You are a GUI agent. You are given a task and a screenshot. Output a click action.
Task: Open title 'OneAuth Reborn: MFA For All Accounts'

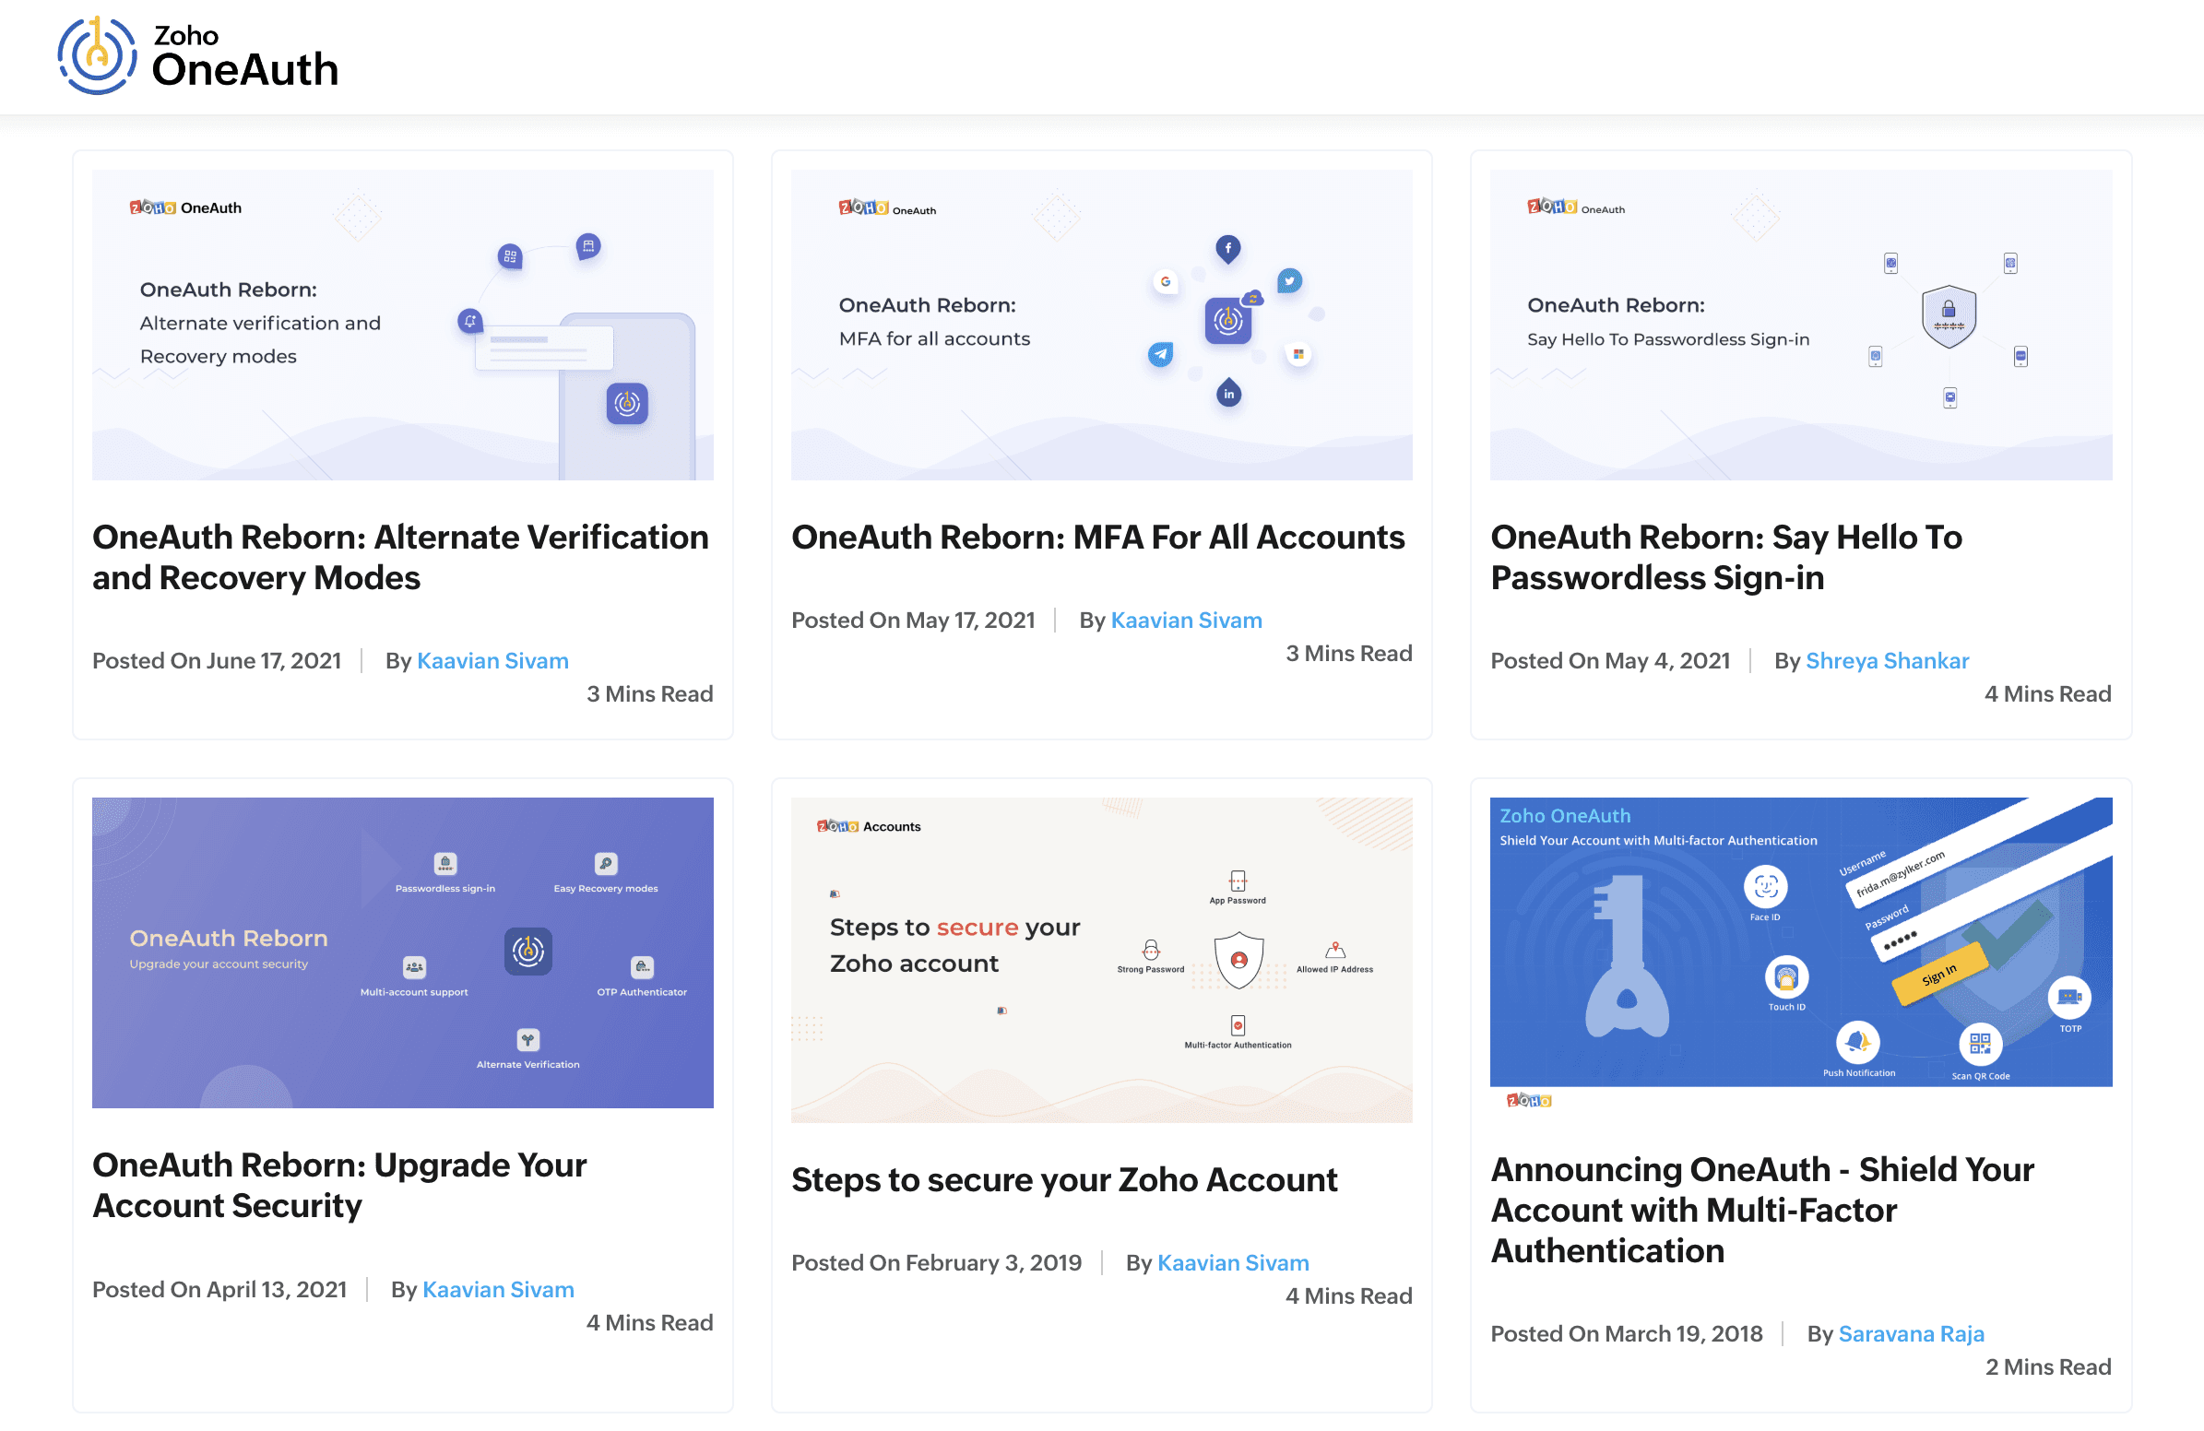tap(1098, 537)
